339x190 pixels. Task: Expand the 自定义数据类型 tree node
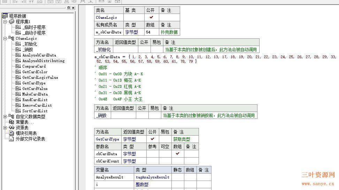pyautogui.click(x=5, y=116)
